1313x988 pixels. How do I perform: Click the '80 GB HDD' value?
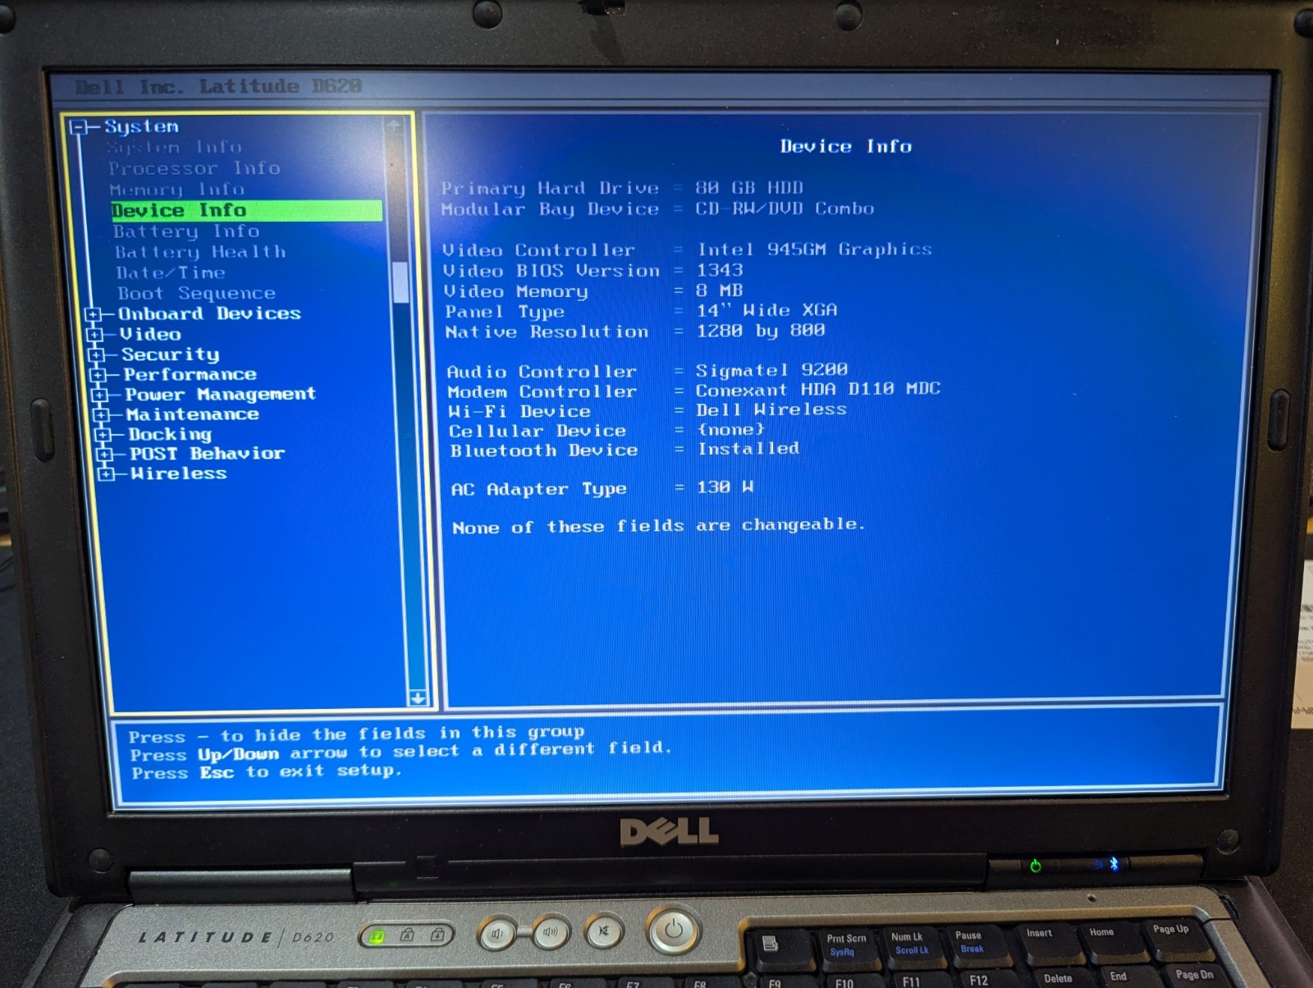[x=749, y=188]
